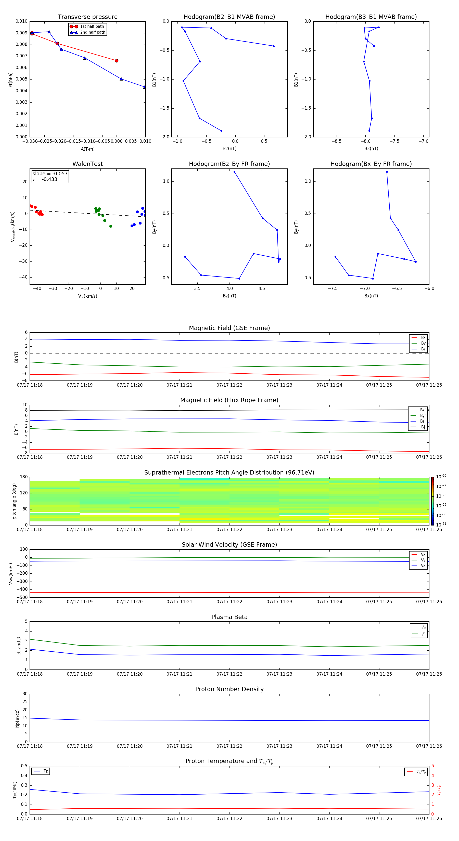This screenshot has height=841, width=459.
Task: Select the Suprathermal Electrons Pitch Angle Distribution title
Action: point(229,473)
